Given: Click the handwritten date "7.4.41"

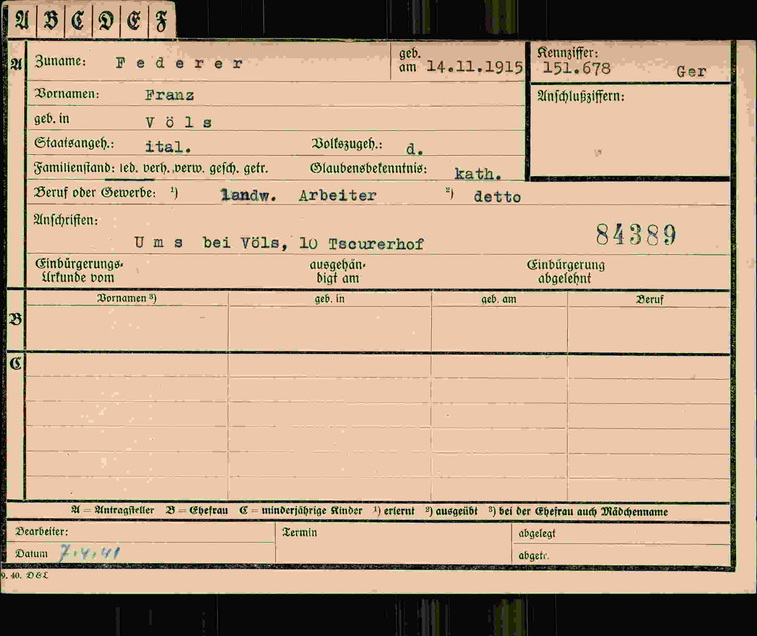Looking at the screenshot, I should tap(90, 553).
